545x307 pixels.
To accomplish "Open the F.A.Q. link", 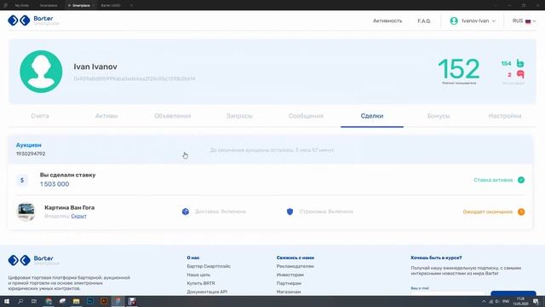I will (x=424, y=20).
